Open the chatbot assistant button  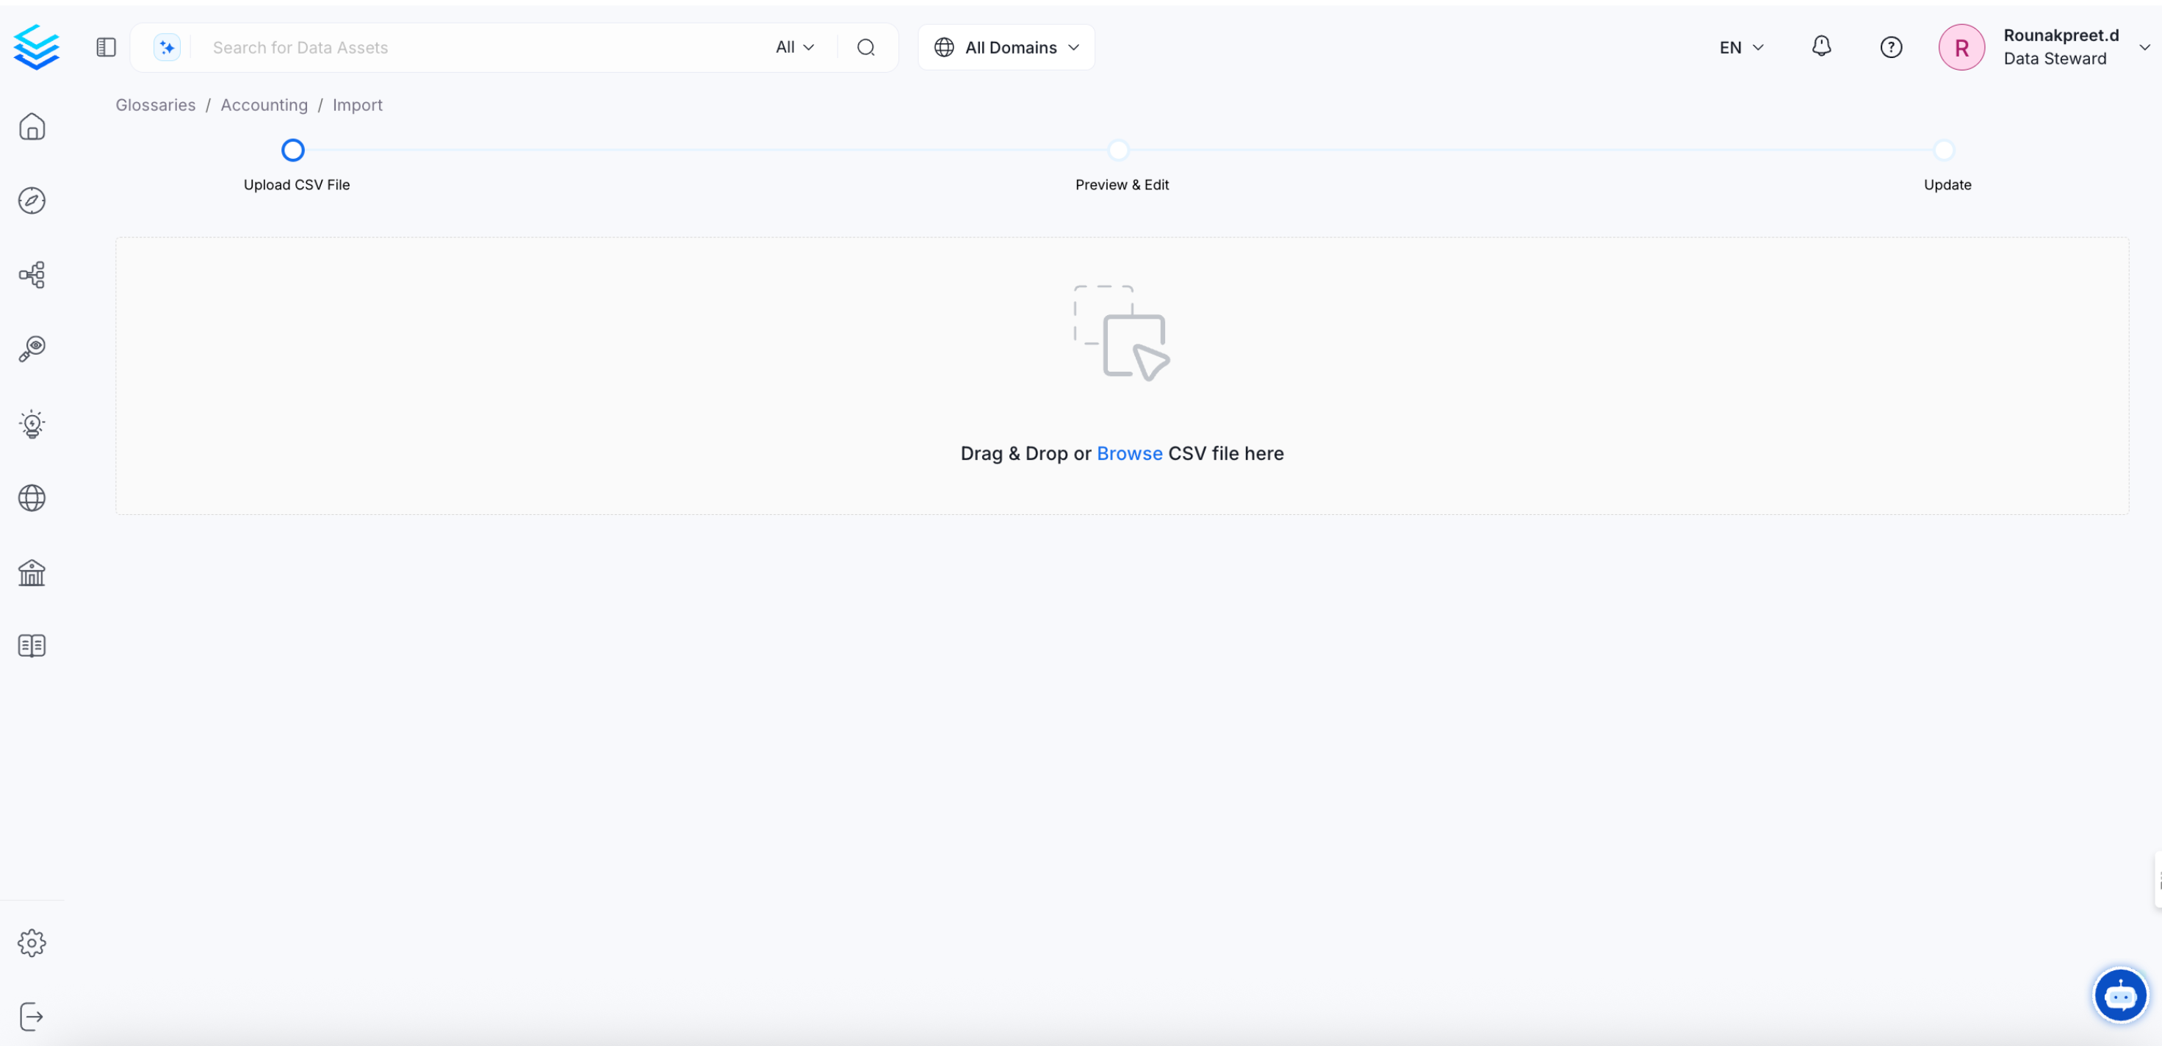[x=2119, y=995]
